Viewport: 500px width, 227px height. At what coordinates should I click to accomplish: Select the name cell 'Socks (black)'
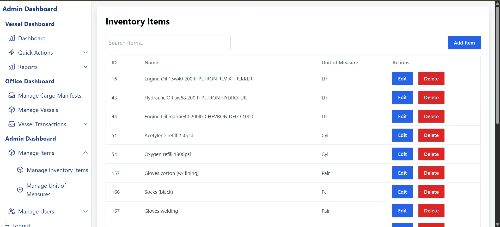(x=158, y=192)
